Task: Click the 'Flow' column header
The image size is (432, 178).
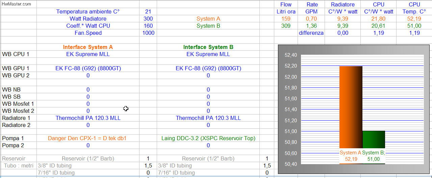Action: coord(286,4)
